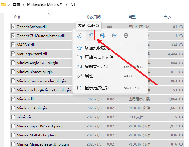This screenshot has width=189, height=147.
Task: Click the 4,484 KB size cell
Action: [175, 54]
